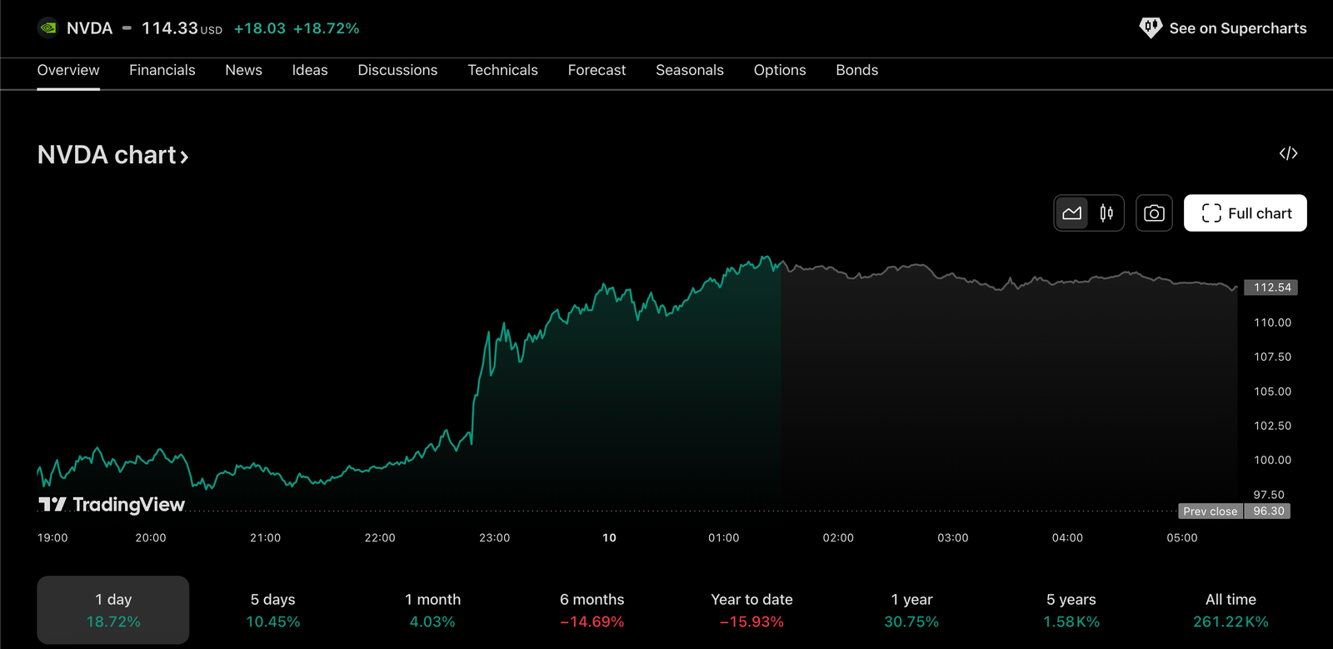The height and width of the screenshot is (649, 1333).
Task: Click the +18.03 price change value
Action: click(x=259, y=28)
